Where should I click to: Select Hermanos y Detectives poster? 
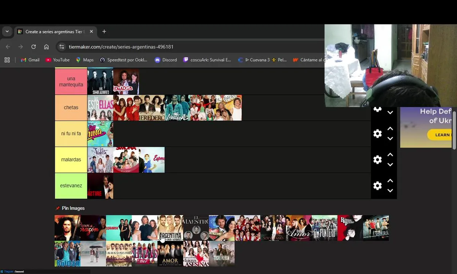click(350, 228)
